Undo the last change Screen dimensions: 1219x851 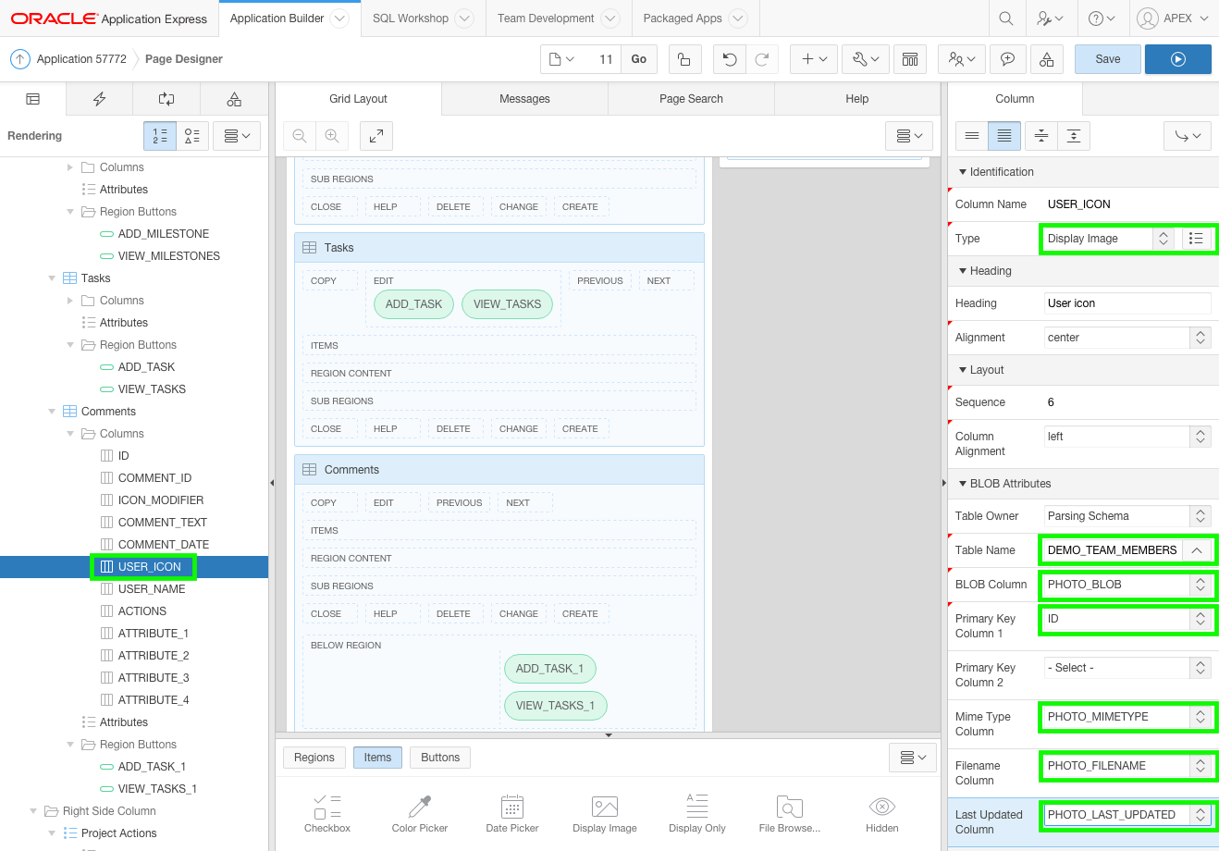[x=730, y=59]
